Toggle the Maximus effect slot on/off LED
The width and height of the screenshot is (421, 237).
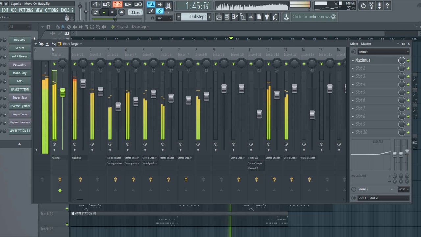[408, 60]
